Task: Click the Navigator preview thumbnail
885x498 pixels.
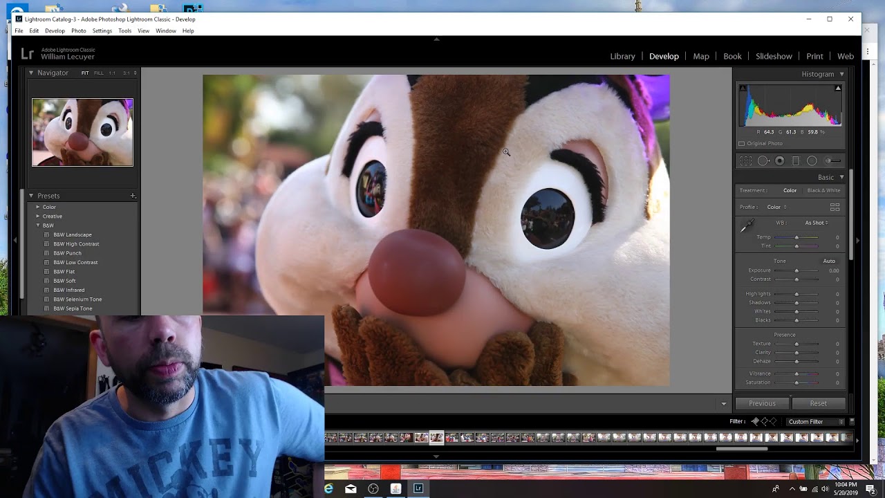Action: coord(82,132)
